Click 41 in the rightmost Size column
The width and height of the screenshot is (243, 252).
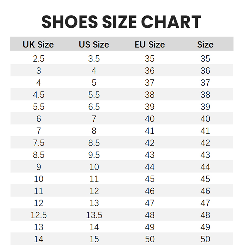click(205, 131)
